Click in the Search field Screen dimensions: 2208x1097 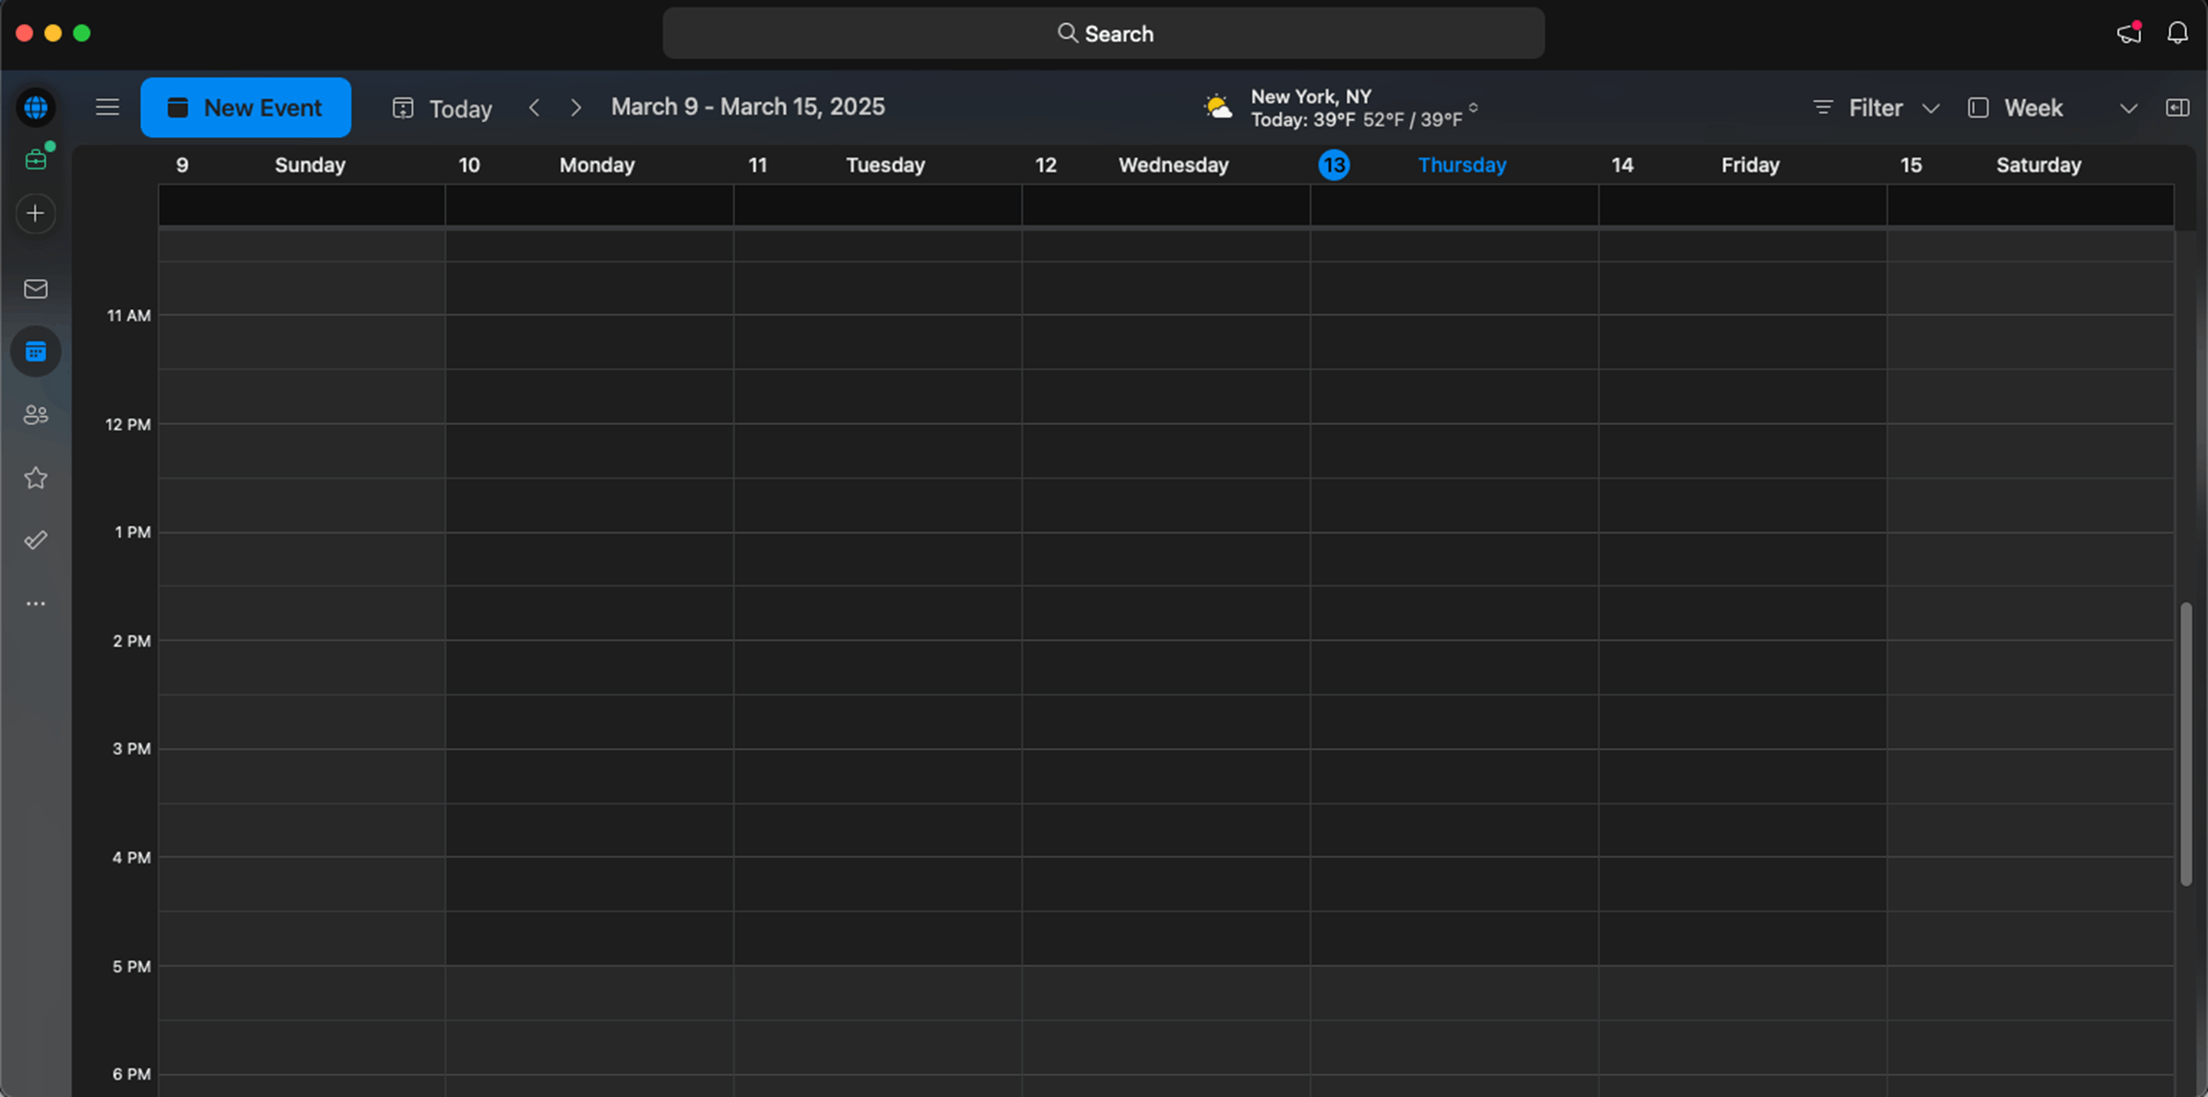coord(1104,33)
